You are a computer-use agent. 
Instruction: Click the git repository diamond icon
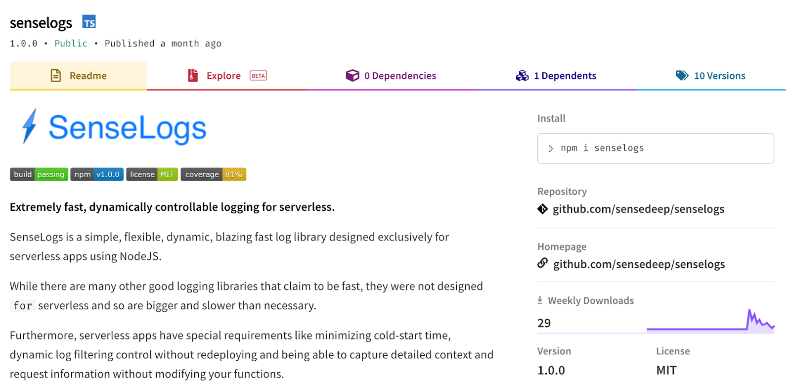coord(542,209)
